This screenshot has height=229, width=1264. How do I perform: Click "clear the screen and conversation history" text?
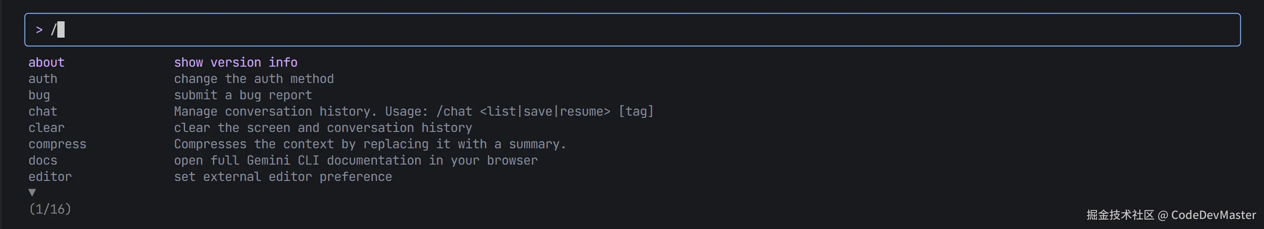(x=323, y=128)
